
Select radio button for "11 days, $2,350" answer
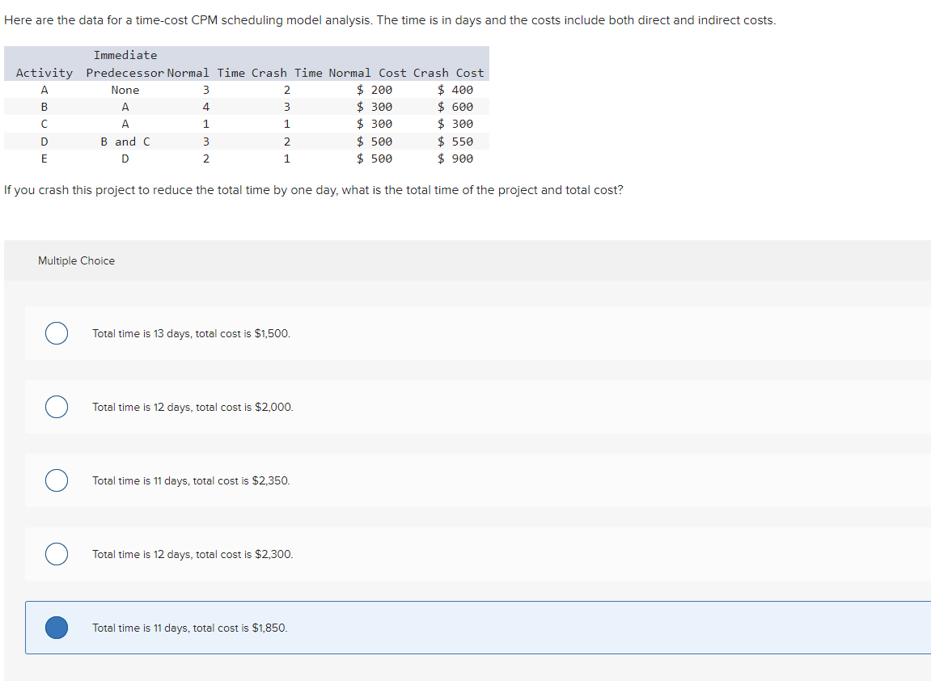(56, 480)
